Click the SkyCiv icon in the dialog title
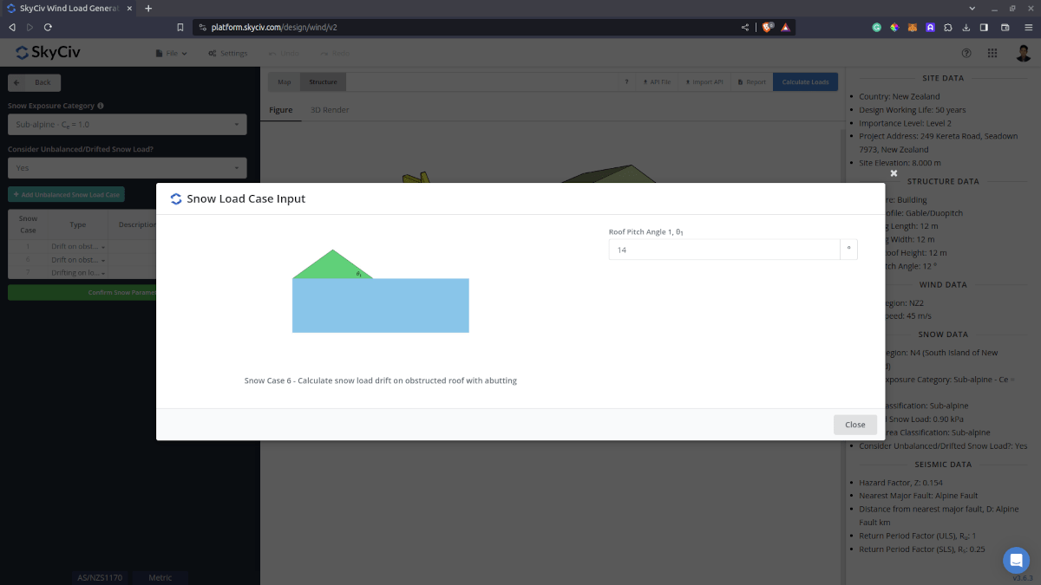Screen dimensions: 1041x585 click(x=176, y=198)
